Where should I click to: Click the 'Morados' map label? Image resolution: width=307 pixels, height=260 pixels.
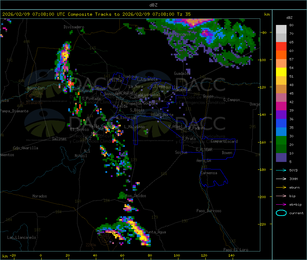(x=40, y=196)
